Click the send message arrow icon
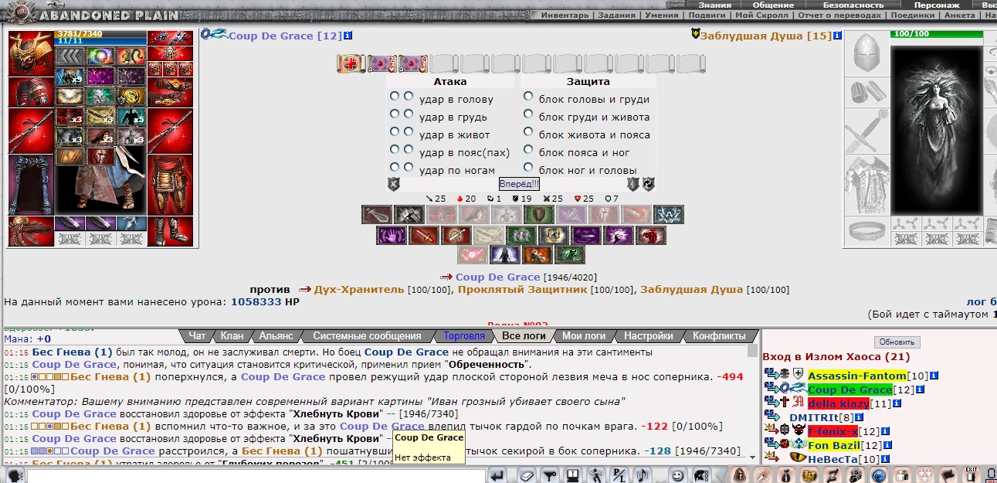 point(497,475)
